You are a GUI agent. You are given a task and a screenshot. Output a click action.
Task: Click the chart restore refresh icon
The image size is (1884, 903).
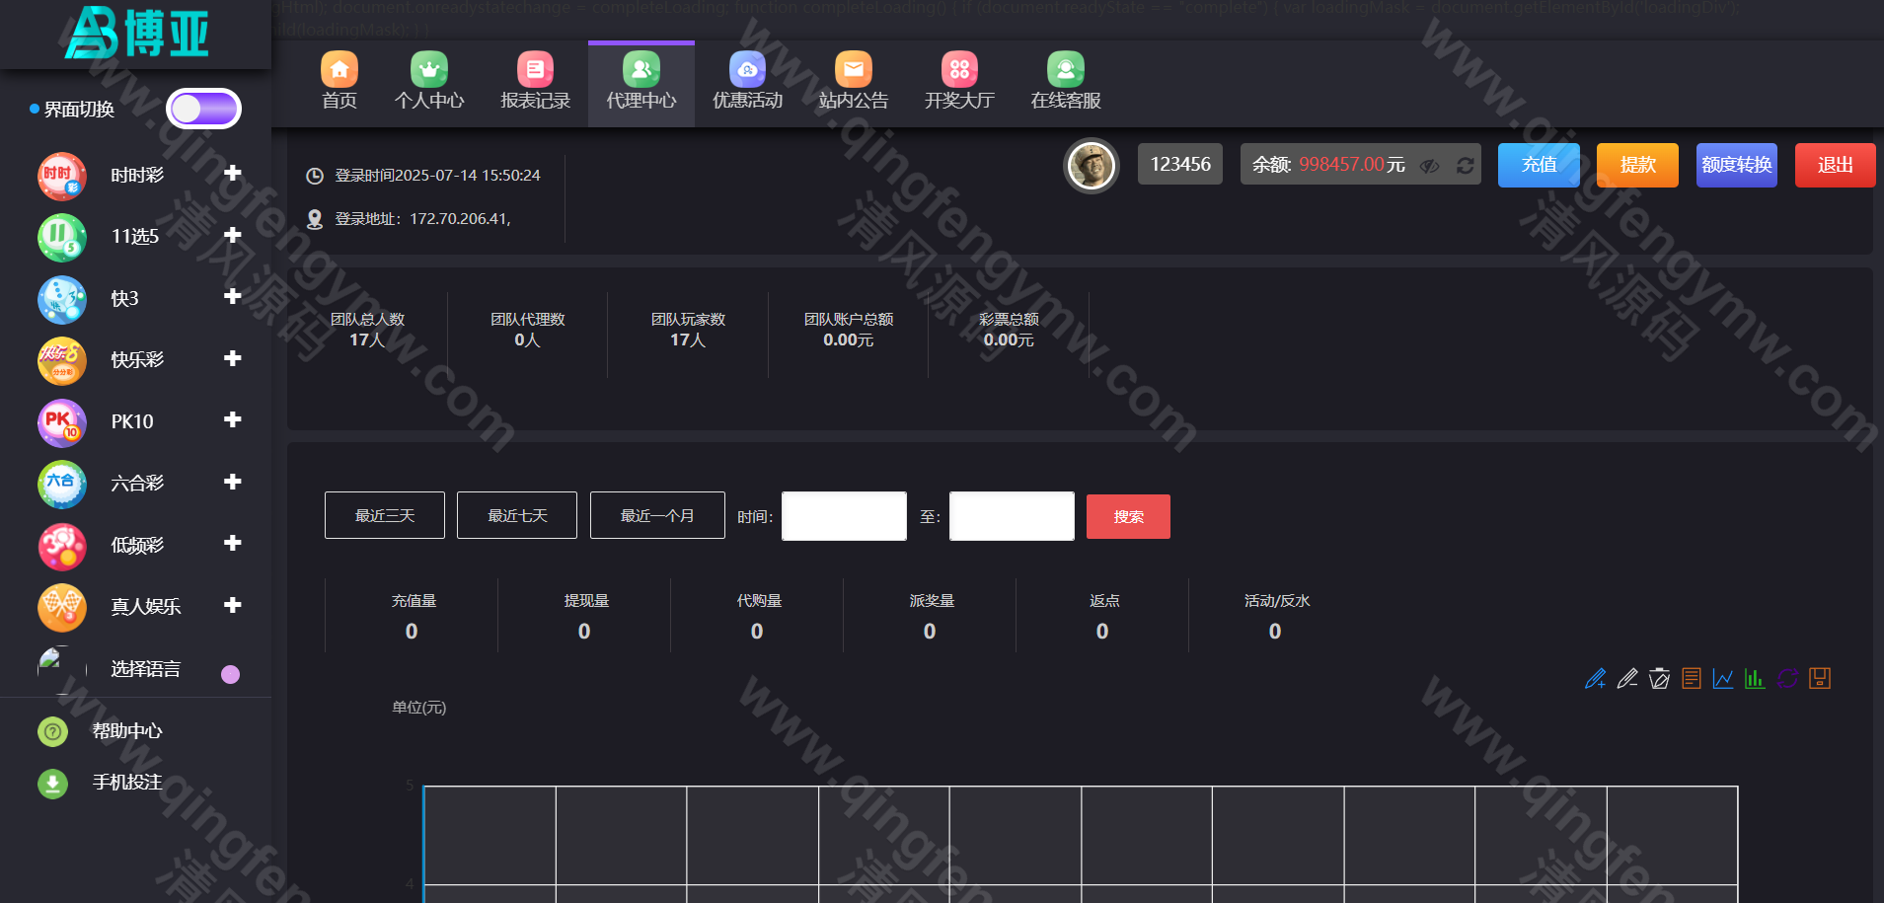pos(1787,678)
